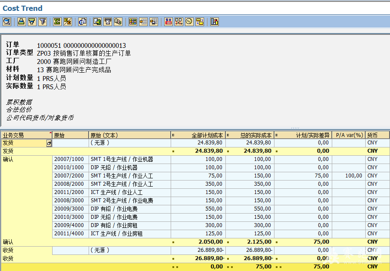Click text ICT 生产线 / 作业人工
Screen dimensions: 390x271
[117, 192]
